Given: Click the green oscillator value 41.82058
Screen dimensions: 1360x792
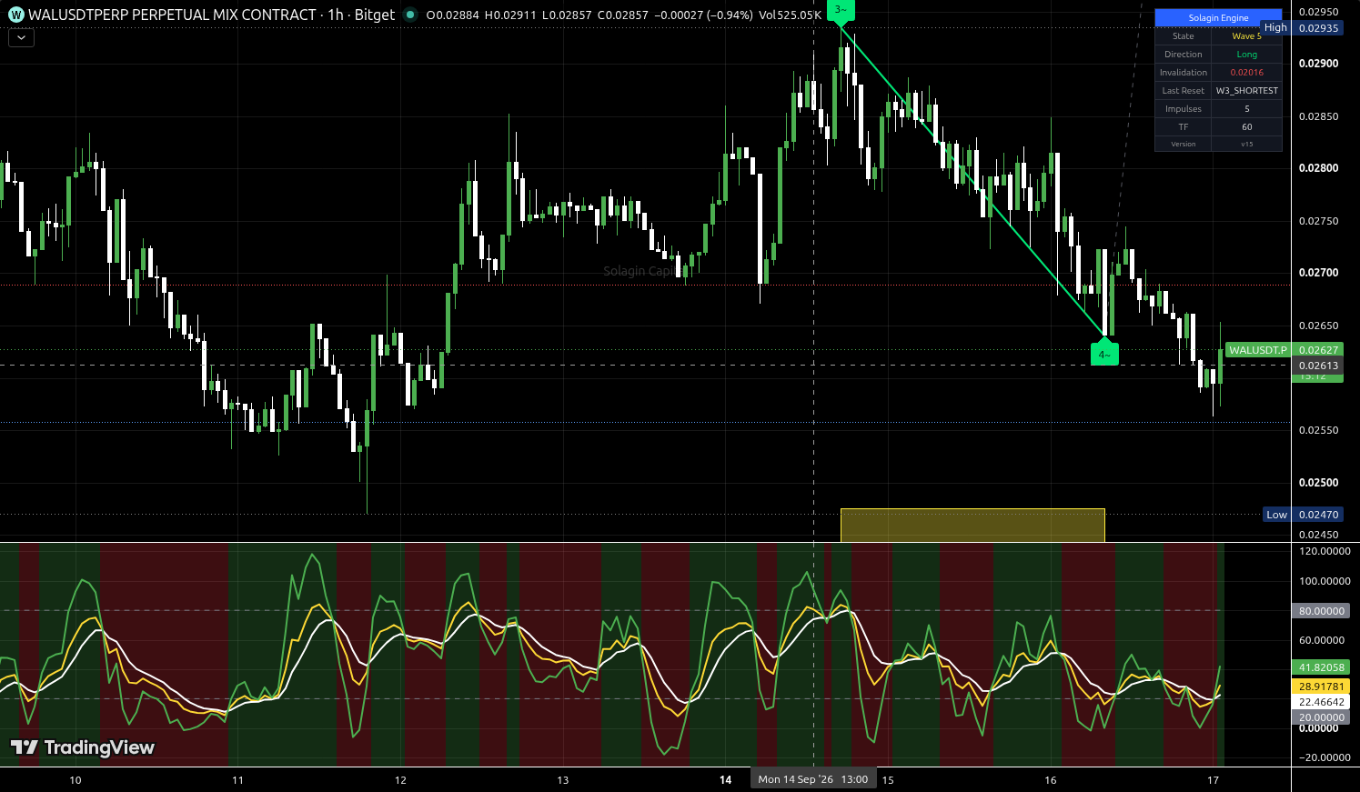Looking at the screenshot, I should coord(1320,667).
